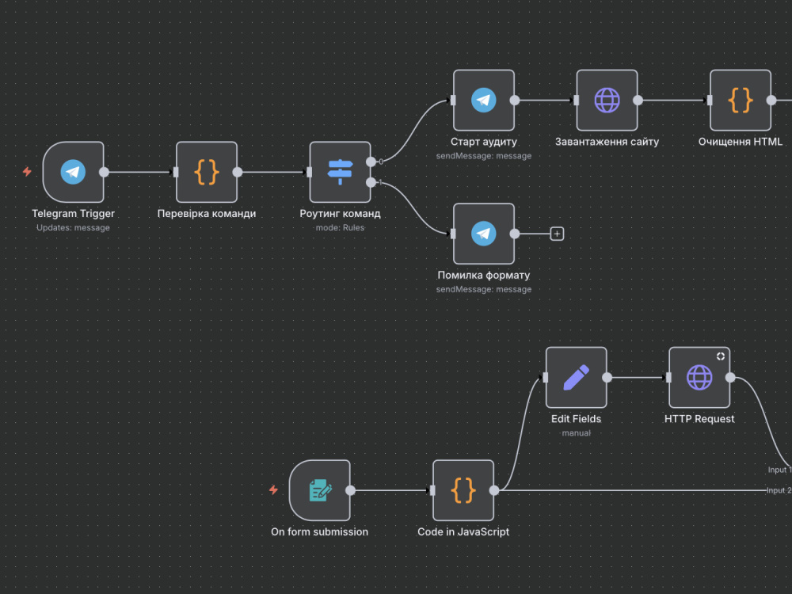Open the Edit Fields pencil node
The image size is (792, 594).
(x=576, y=377)
